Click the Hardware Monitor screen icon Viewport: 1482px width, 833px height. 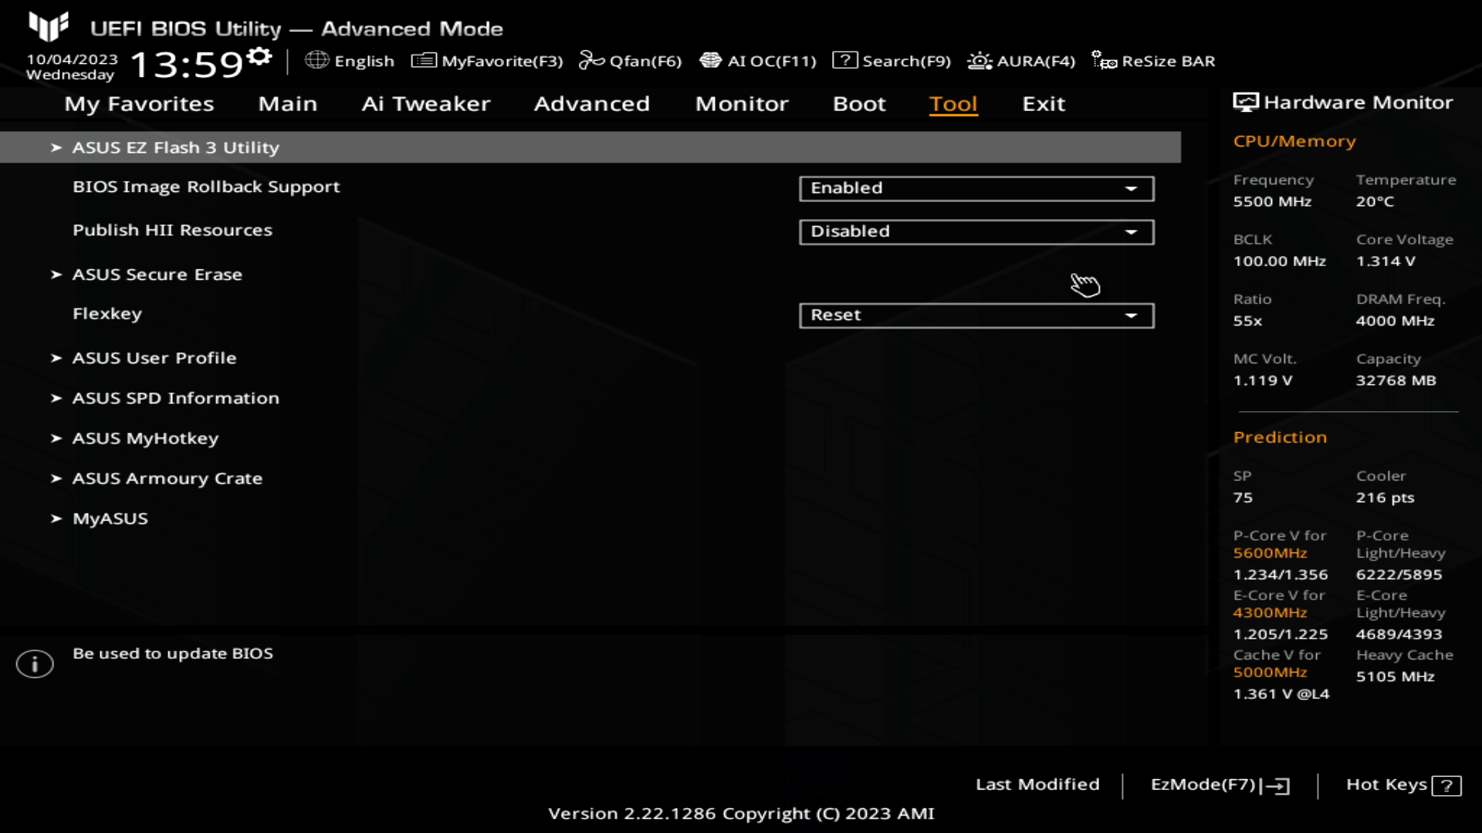pyautogui.click(x=1245, y=102)
